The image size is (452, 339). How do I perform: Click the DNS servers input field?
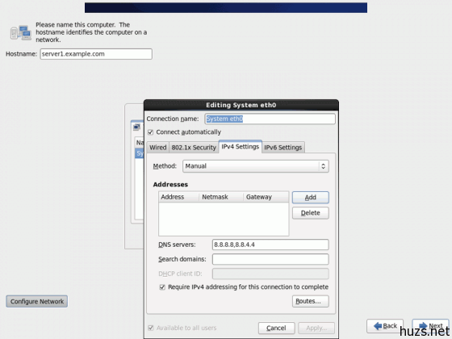click(270, 245)
